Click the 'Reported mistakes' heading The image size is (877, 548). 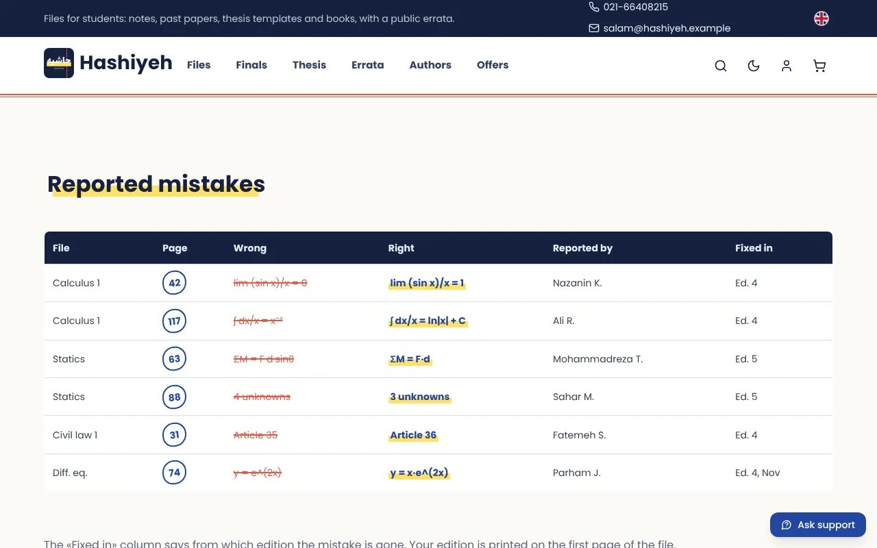[x=156, y=184]
